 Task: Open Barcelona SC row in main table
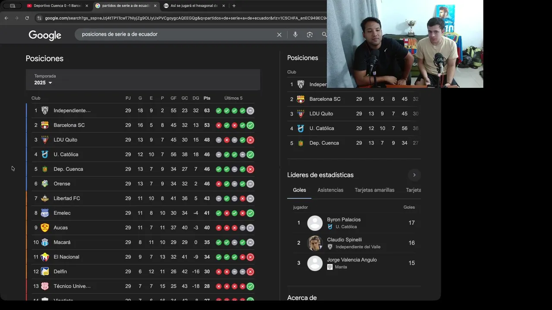click(x=143, y=125)
